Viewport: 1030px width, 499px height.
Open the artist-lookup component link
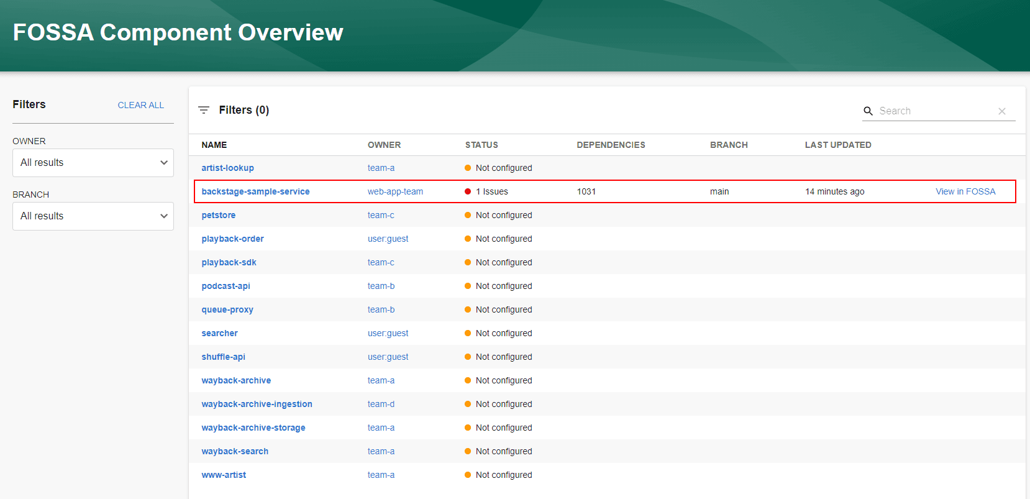click(x=227, y=168)
